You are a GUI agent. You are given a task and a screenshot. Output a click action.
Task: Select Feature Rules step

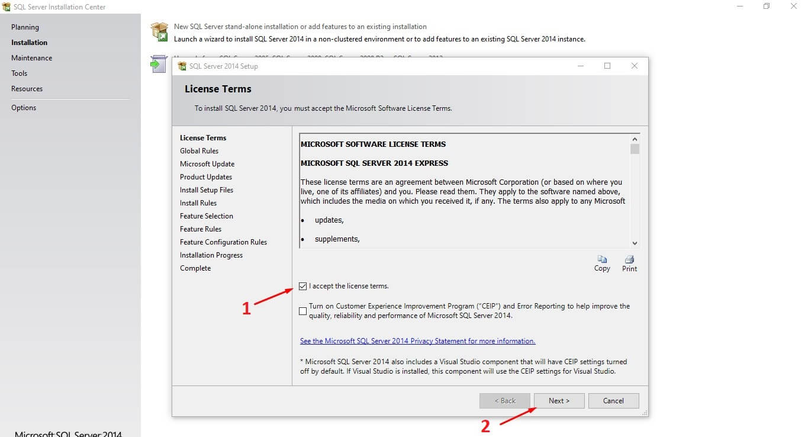pyautogui.click(x=201, y=229)
